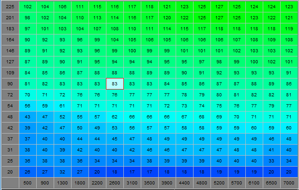Select cell 104 in row 164, column 2600

pos(115,39)
